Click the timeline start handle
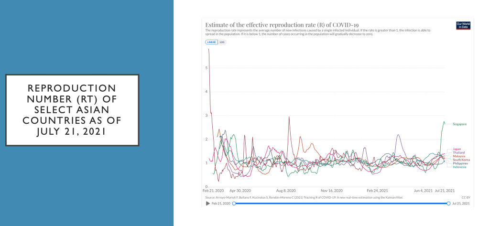489x226 pixels. (x=234, y=204)
